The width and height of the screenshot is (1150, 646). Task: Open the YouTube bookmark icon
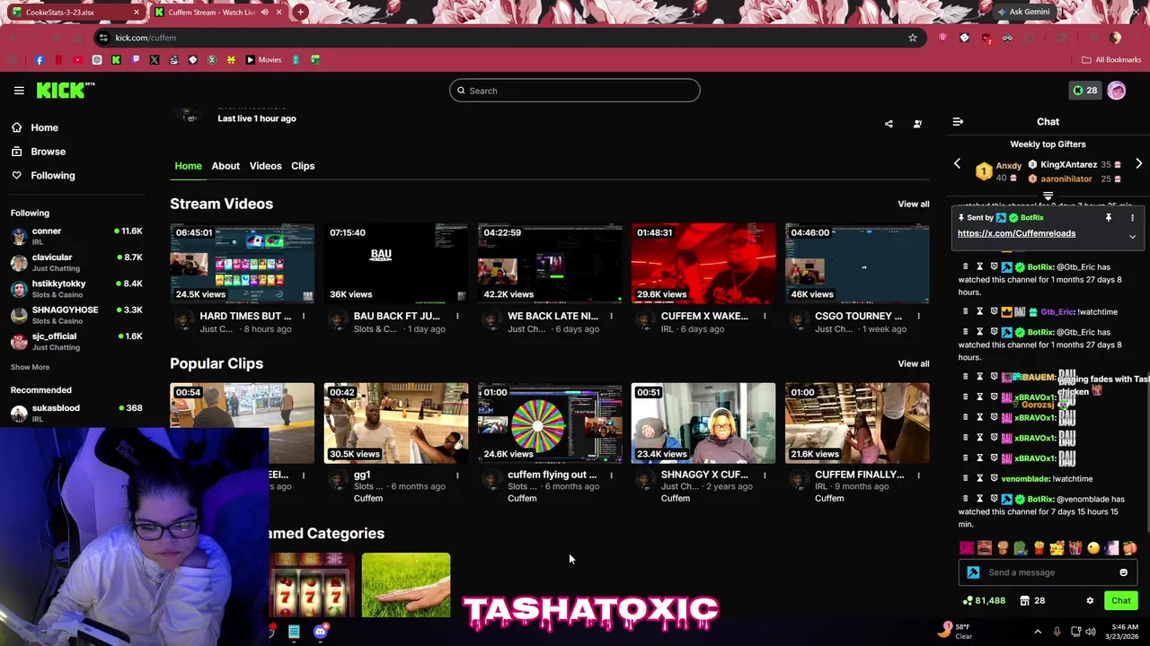(x=77, y=60)
